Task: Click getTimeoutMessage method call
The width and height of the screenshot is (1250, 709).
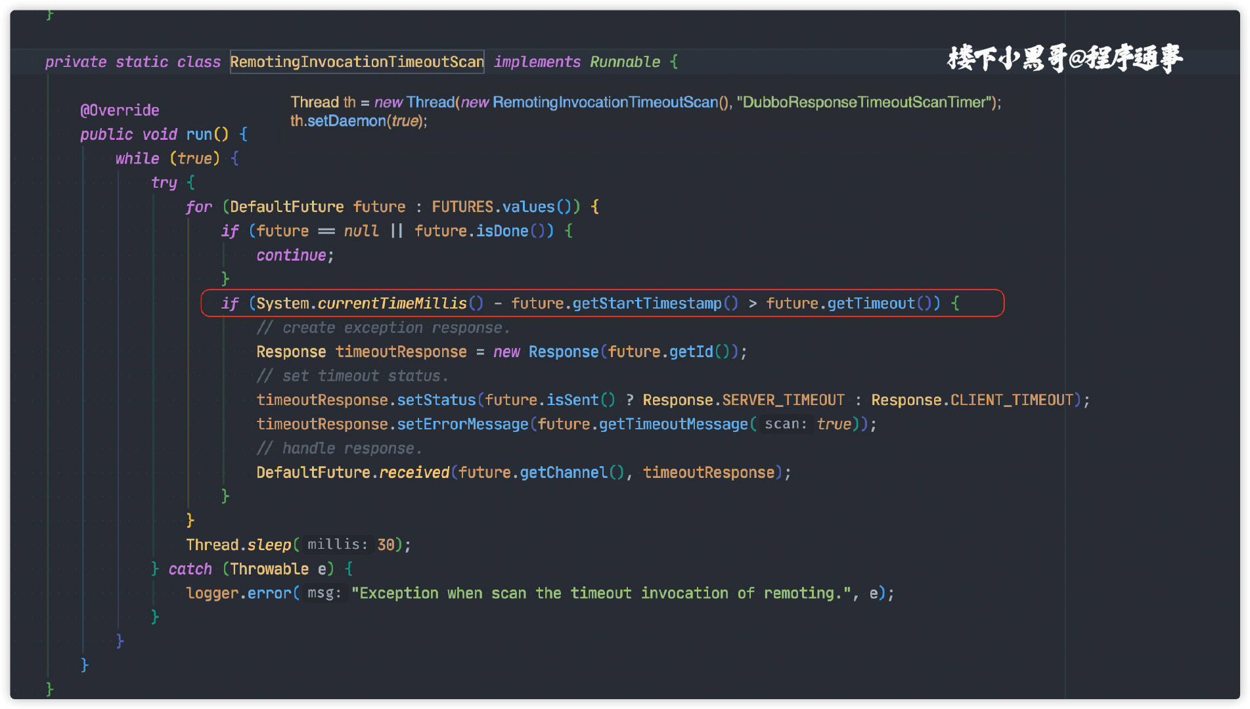Action: pos(673,424)
